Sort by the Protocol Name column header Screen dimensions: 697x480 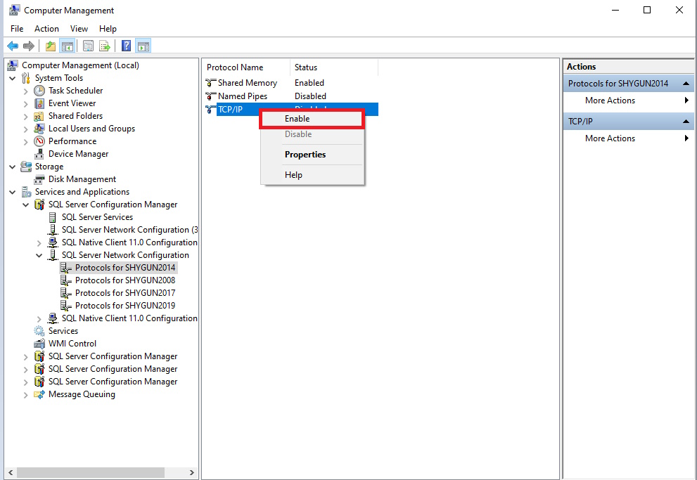pyautogui.click(x=246, y=67)
